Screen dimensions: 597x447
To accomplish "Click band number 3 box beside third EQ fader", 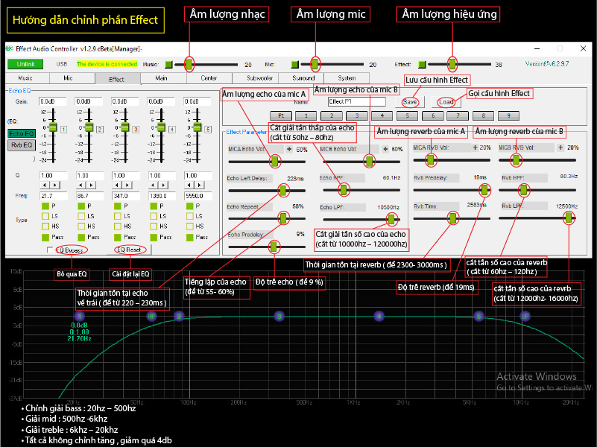I will pyautogui.click(x=136, y=130).
